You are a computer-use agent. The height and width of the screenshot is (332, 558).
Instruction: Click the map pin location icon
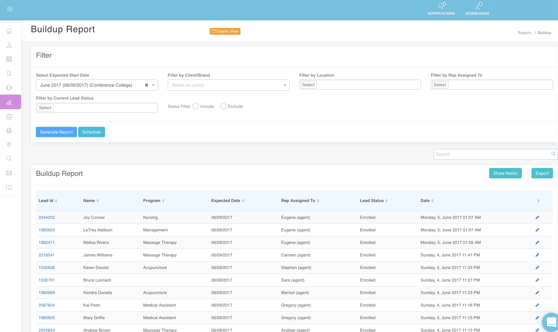[x=9, y=145]
